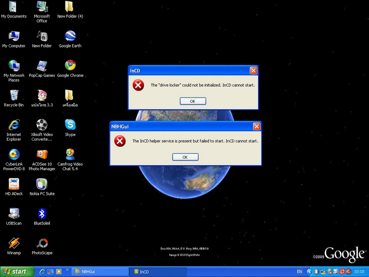
Task: Click the drive locker error message text
Action: [203, 85]
